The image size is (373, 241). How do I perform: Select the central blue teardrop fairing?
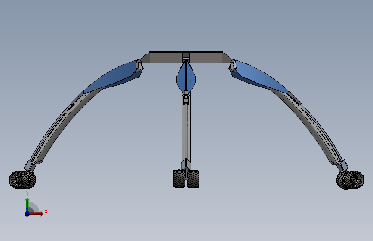click(x=186, y=76)
